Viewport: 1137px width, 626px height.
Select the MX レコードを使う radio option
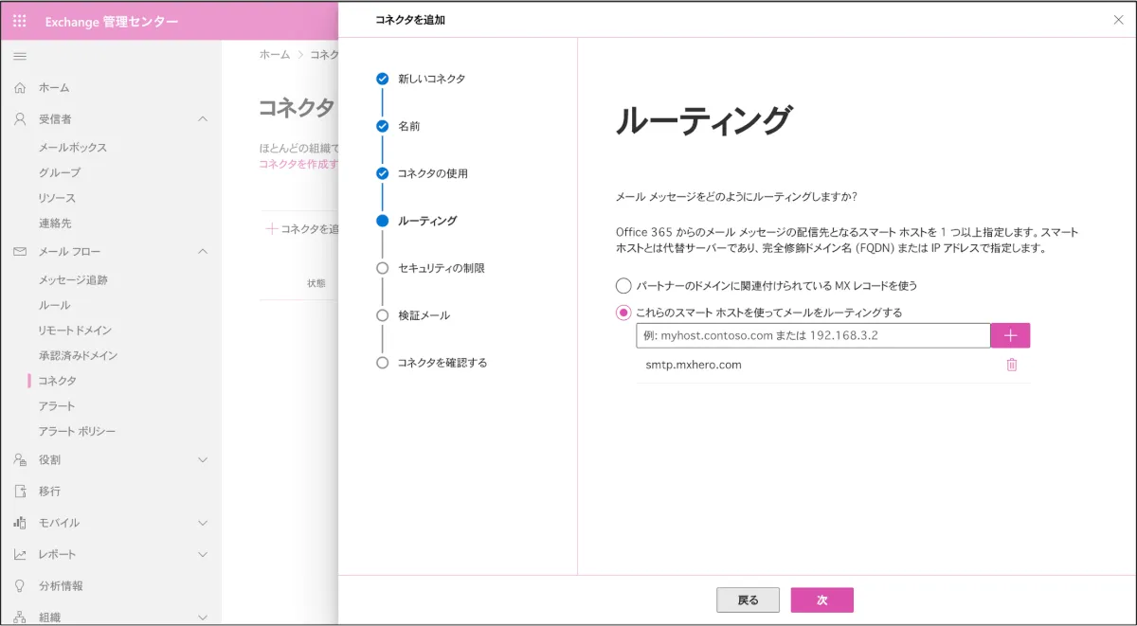[x=623, y=285]
